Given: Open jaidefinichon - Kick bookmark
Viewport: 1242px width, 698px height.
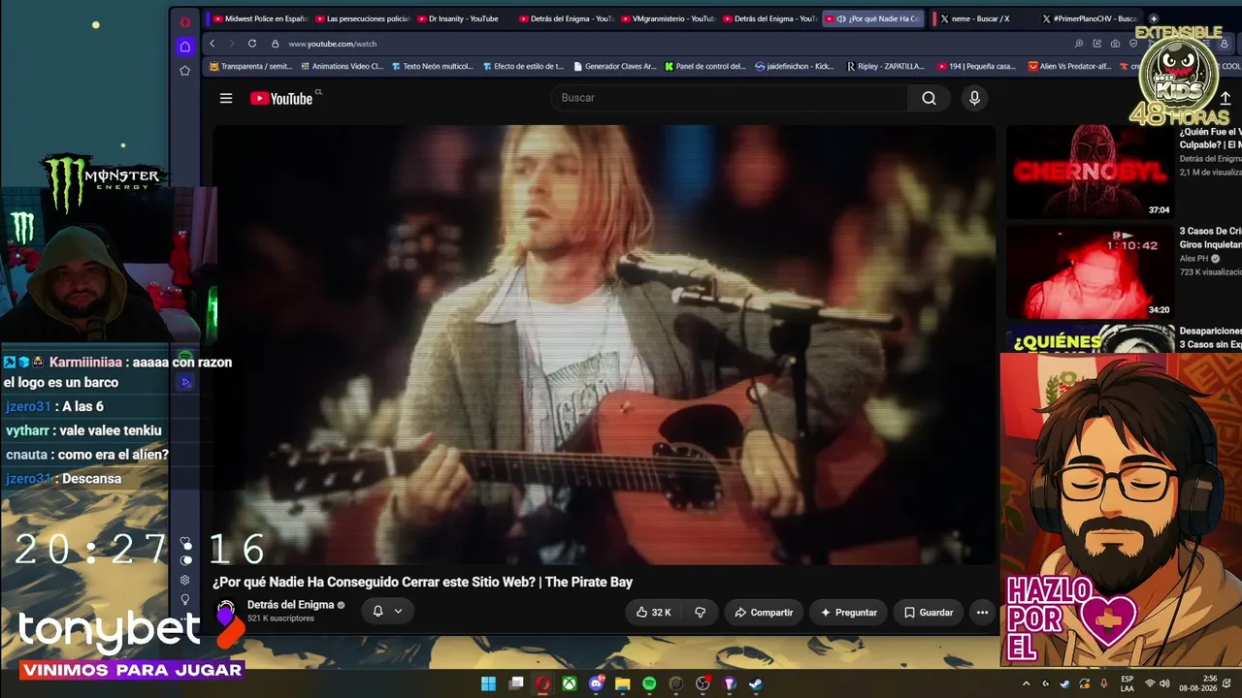Looking at the screenshot, I should (x=794, y=67).
